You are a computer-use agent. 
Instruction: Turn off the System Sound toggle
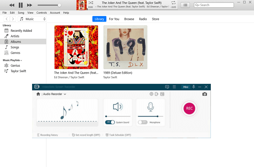[x=110, y=122]
